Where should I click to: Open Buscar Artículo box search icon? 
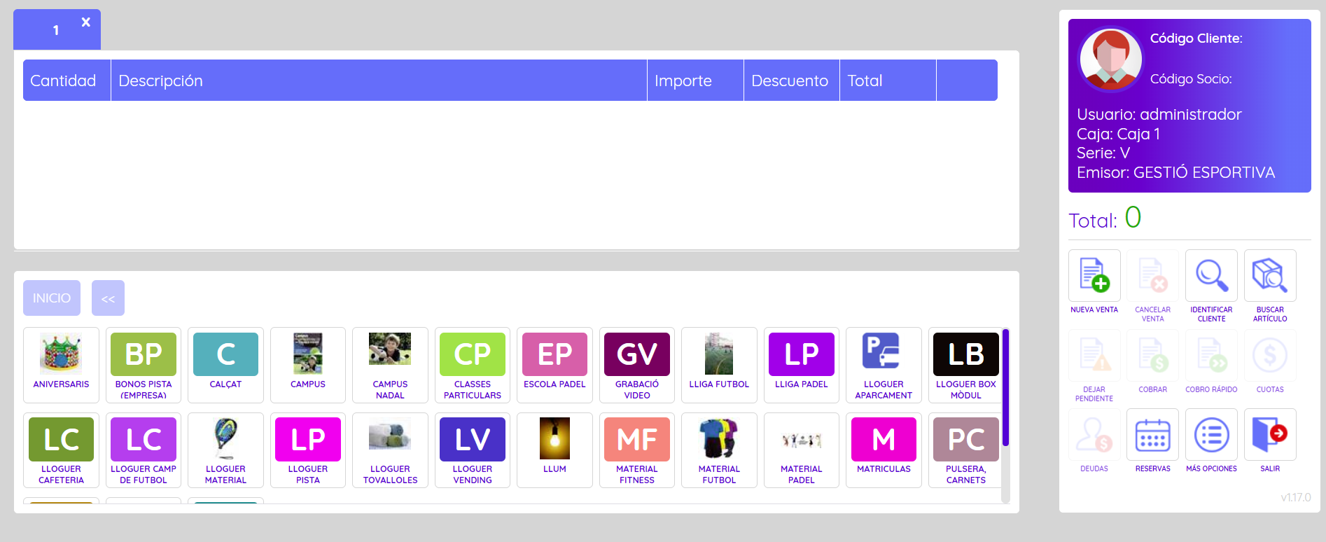click(1270, 276)
